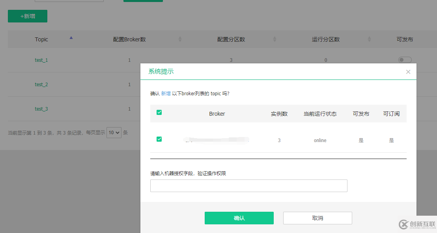Image resolution: width=437 pixels, height=233 pixels.
Task: Open the test_2 topic link
Action: [x=41, y=84]
